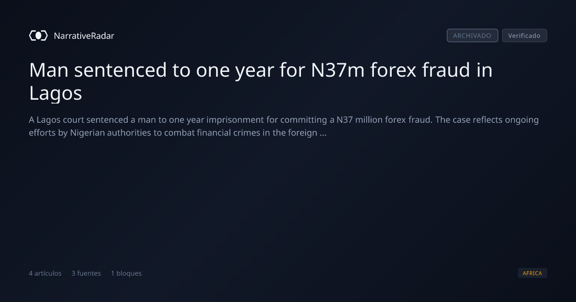This screenshot has width=576, height=302.
Task: Open the forex fraud headline
Action: click(261, 82)
